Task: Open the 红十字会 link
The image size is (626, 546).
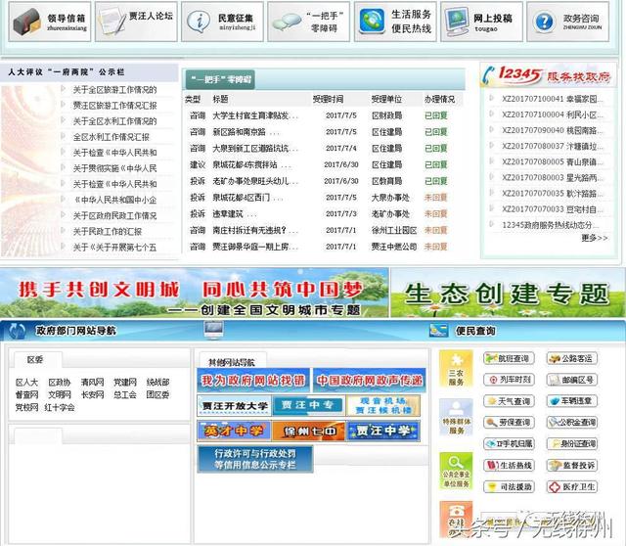Action: coord(60,407)
